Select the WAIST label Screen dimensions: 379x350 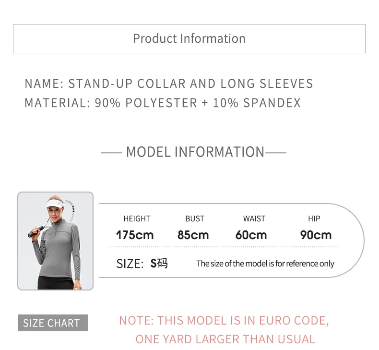pos(254,218)
